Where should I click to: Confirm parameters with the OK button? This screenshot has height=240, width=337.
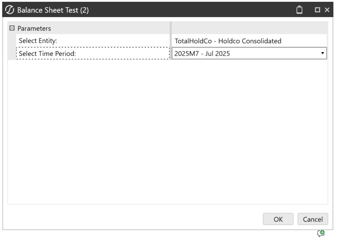click(278, 219)
